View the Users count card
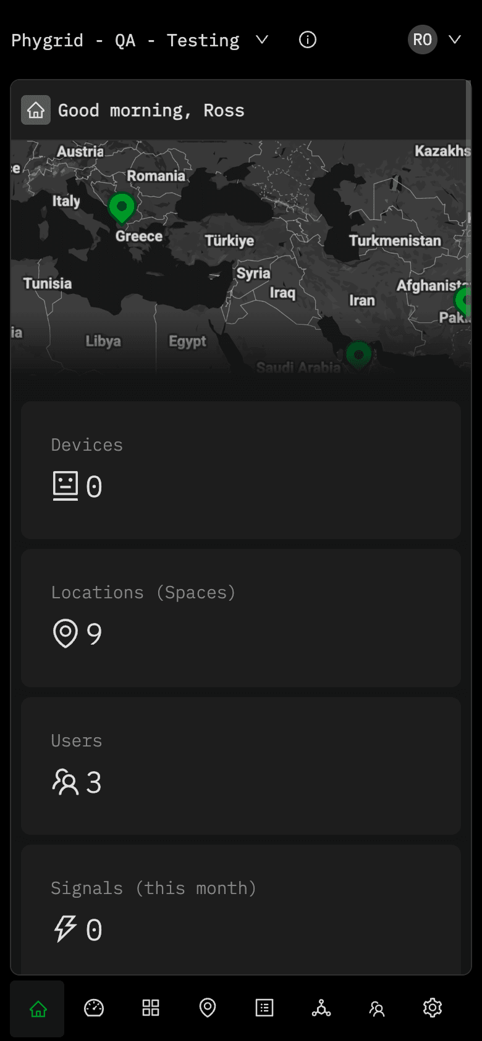 (241, 766)
